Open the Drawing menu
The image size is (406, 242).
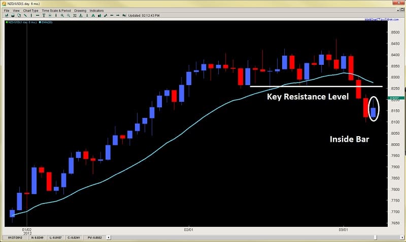[x=80, y=11]
